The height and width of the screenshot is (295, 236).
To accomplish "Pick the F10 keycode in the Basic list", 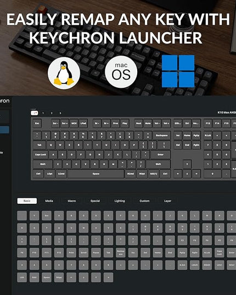I will pos(34,253).
